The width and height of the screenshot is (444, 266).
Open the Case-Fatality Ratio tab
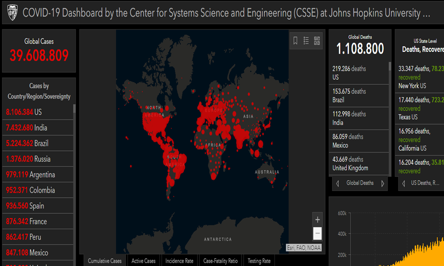pos(220,261)
